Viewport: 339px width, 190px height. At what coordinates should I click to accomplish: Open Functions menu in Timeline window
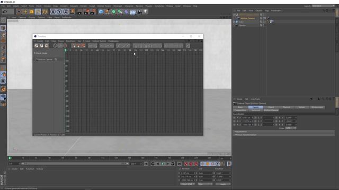pyautogui.click(x=70, y=41)
